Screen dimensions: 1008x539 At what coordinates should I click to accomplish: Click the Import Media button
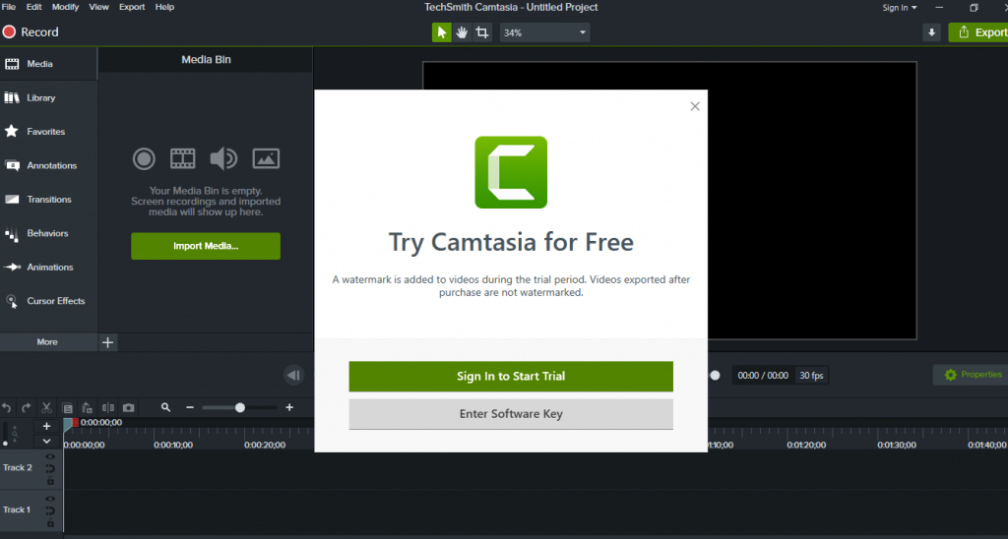pos(206,246)
